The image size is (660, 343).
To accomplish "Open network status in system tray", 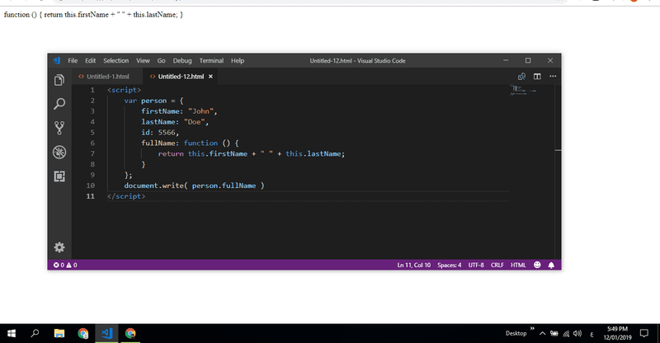I will pos(566,334).
